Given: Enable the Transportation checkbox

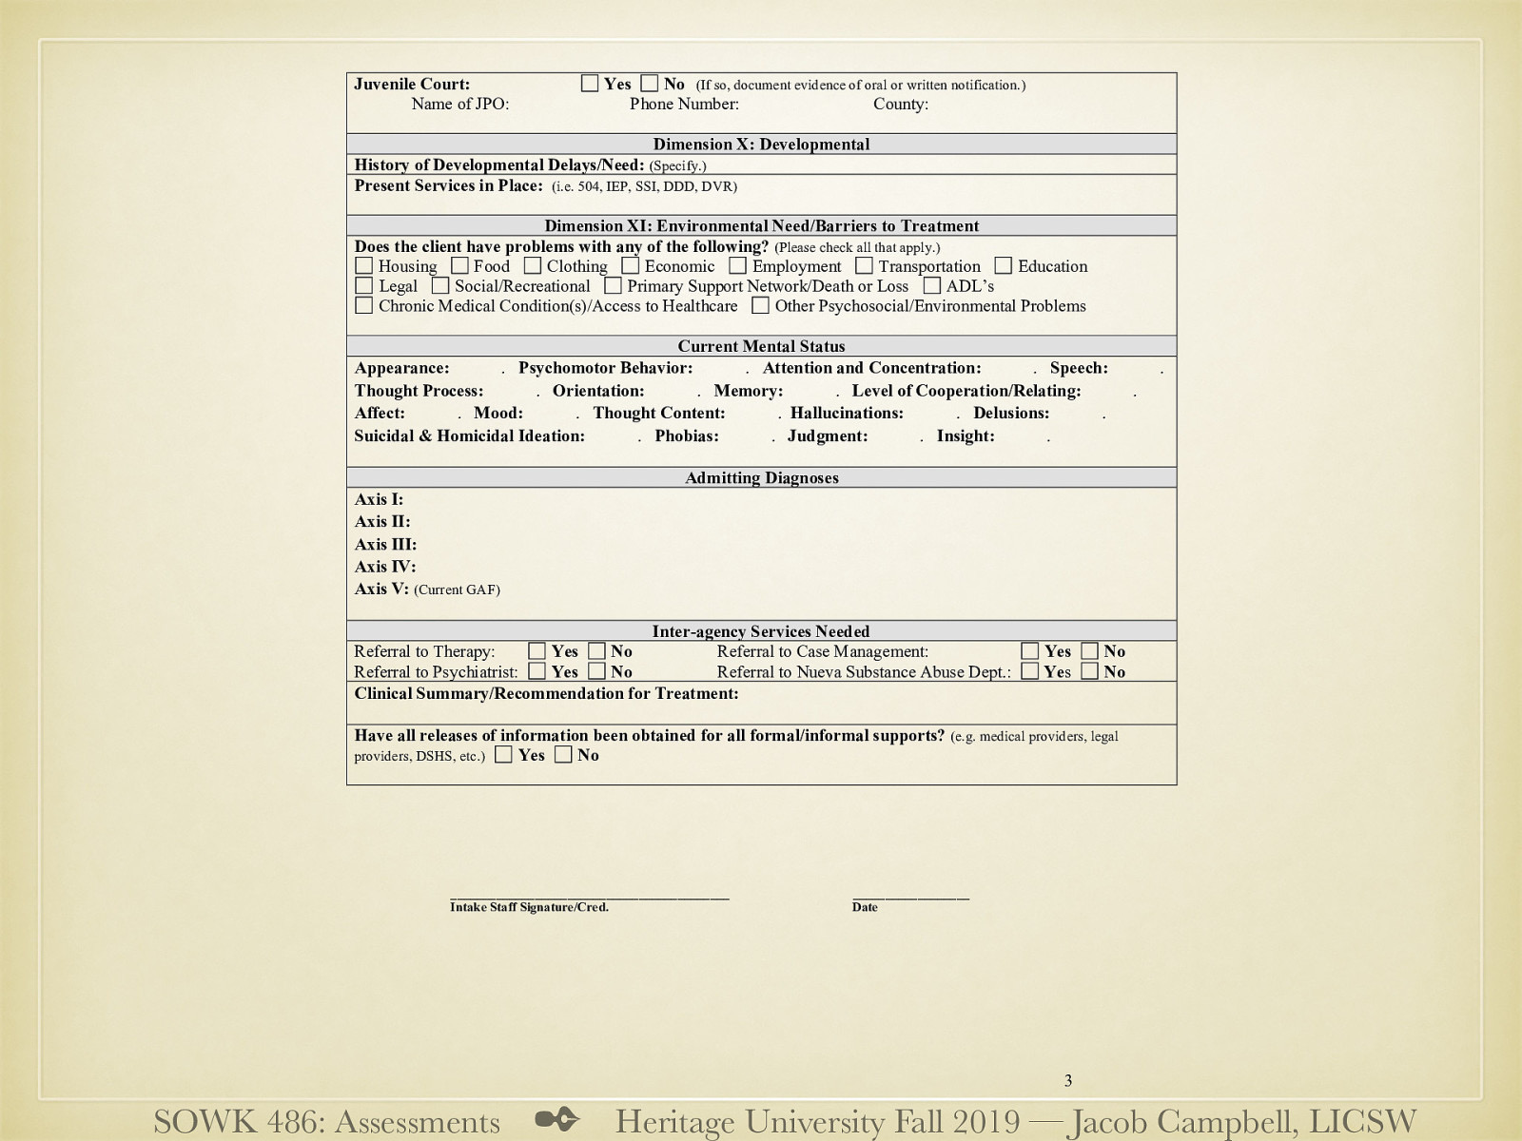Looking at the screenshot, I should pyautogui.click(x=864, y=266).
